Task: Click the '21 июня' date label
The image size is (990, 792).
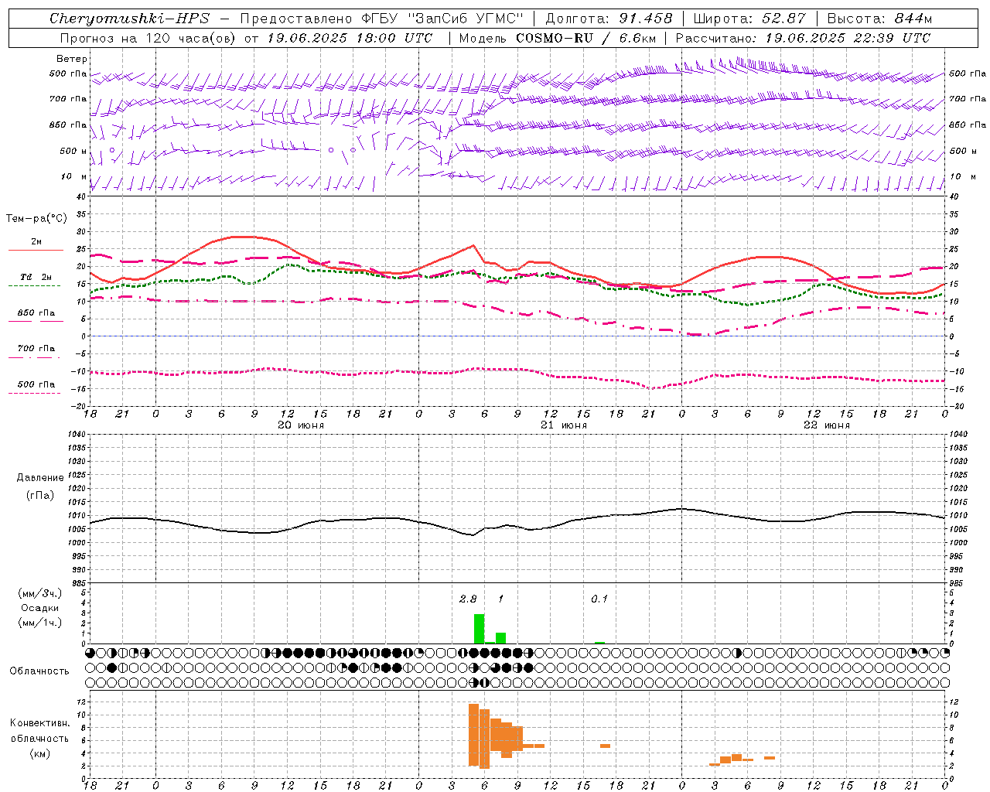Action: (564, 425)
